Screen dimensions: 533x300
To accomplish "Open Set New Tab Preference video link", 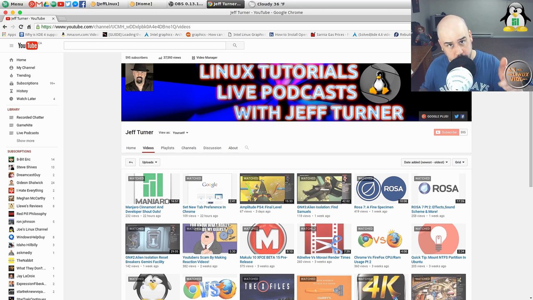I will tap(204, 209).
